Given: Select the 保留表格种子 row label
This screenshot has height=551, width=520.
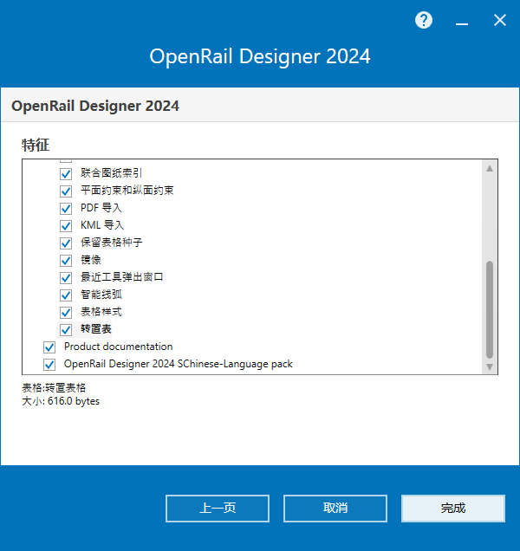Looking at the screenshot, I should pos(112,243).
